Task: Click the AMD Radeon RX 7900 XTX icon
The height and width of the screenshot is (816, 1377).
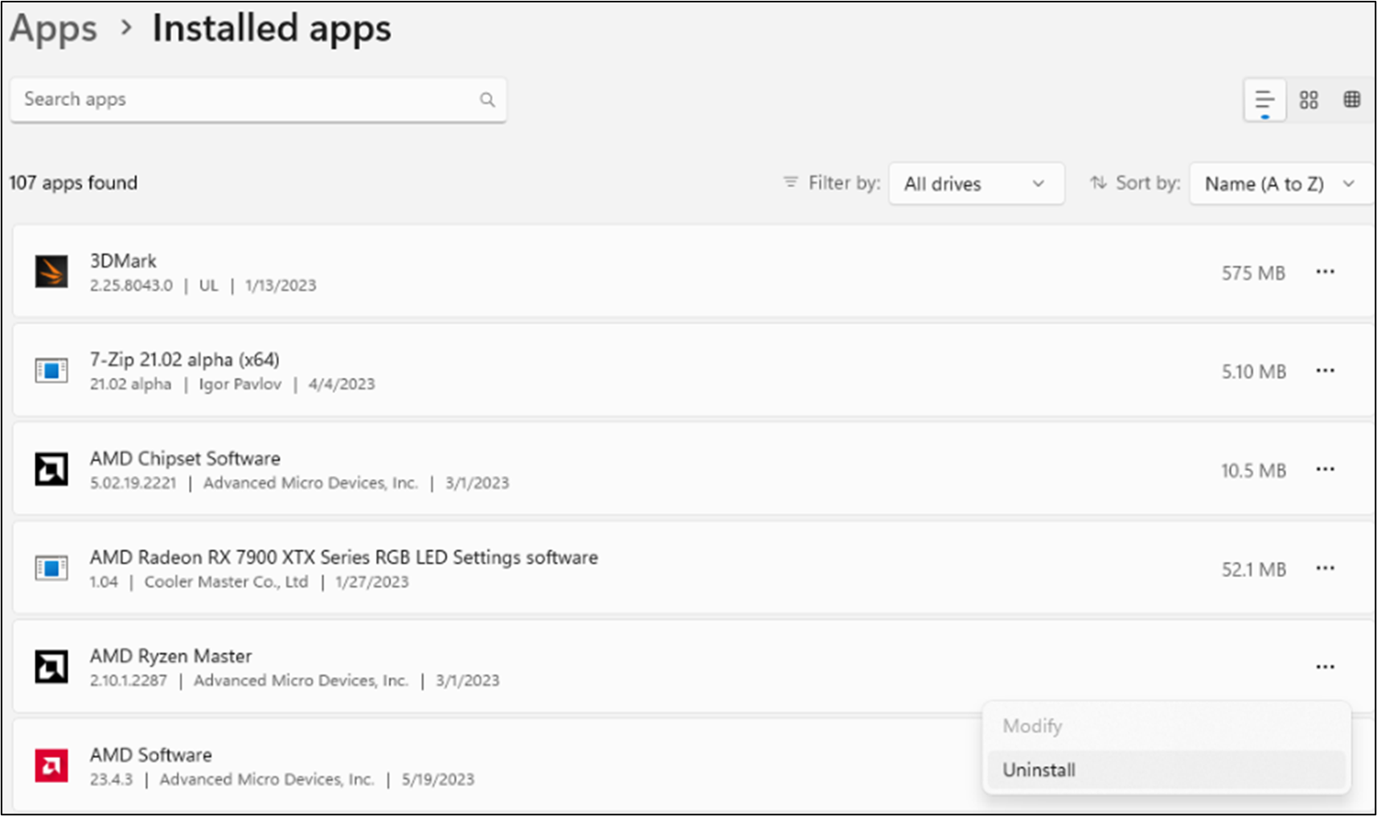Action: coord(51,568)
